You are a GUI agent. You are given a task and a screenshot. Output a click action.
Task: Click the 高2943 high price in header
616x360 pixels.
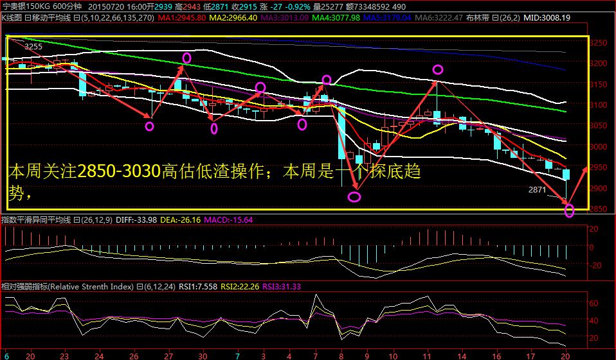click(x=188, y=6)
